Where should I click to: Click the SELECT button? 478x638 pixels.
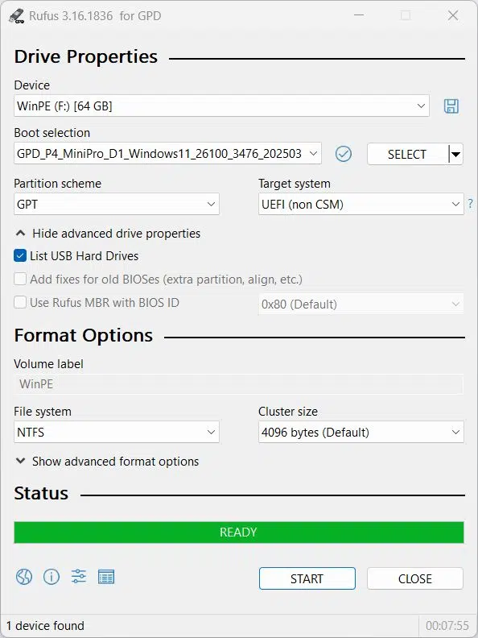coord(407,154)
